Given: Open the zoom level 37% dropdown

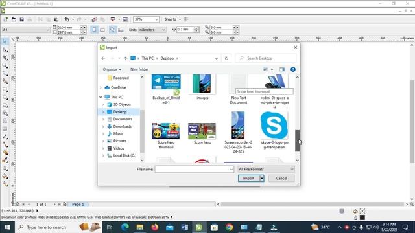Looking at the screenshot, I should point(156,19).
